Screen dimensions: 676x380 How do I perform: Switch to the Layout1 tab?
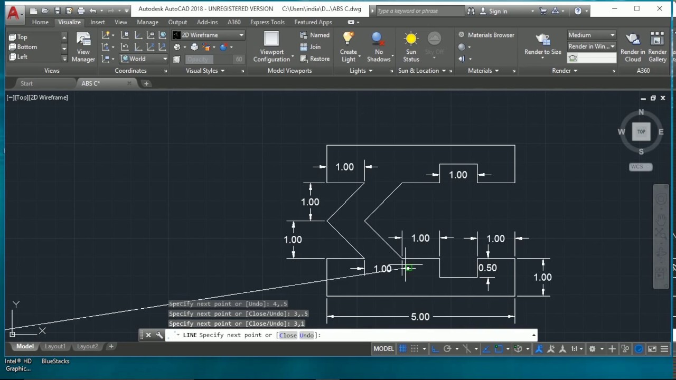coord(55,346)
